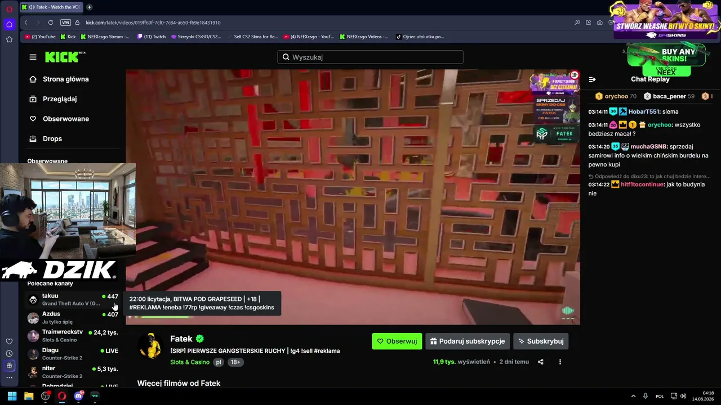This screenshot has height=405, width=721.
Task: Toggle the Kick hamburger sidebar menu
Action: pos(33,57)
